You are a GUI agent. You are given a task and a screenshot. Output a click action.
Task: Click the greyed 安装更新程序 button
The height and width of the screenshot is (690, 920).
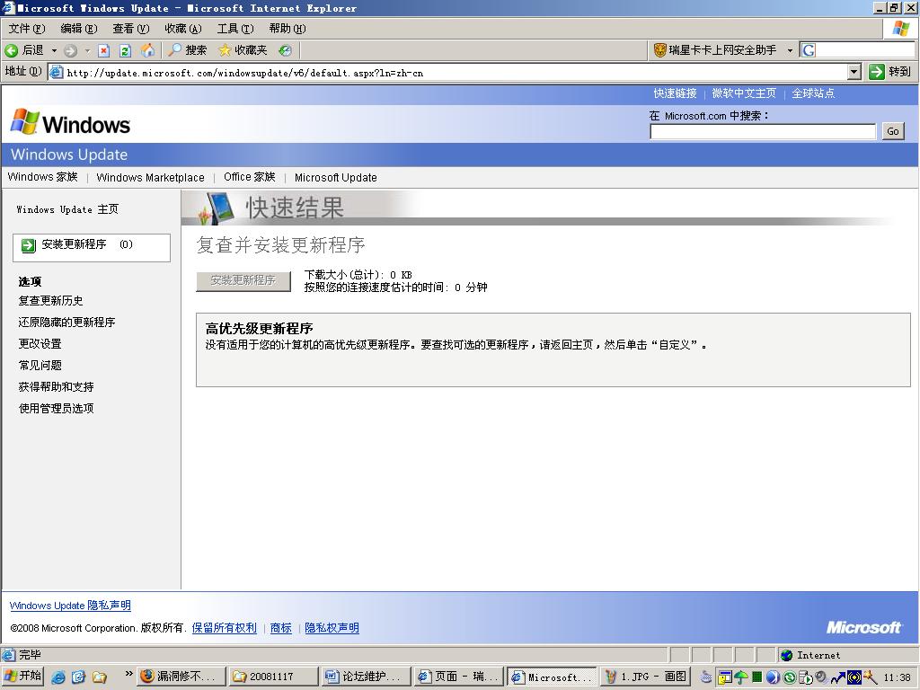[243, 281]
